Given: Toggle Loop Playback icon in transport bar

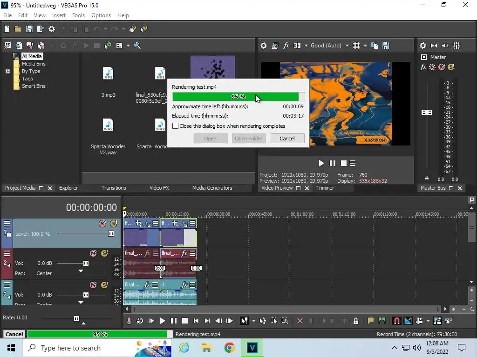Looking at the screenshot, I should [140, 321].
